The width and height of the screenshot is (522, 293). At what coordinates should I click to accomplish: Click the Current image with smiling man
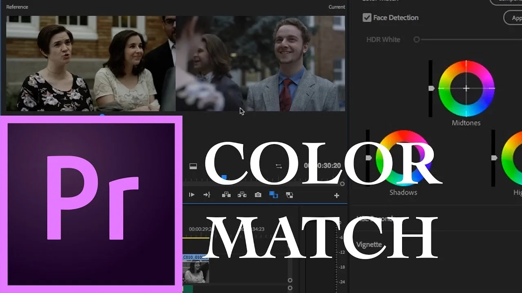[x=260, y=63]
